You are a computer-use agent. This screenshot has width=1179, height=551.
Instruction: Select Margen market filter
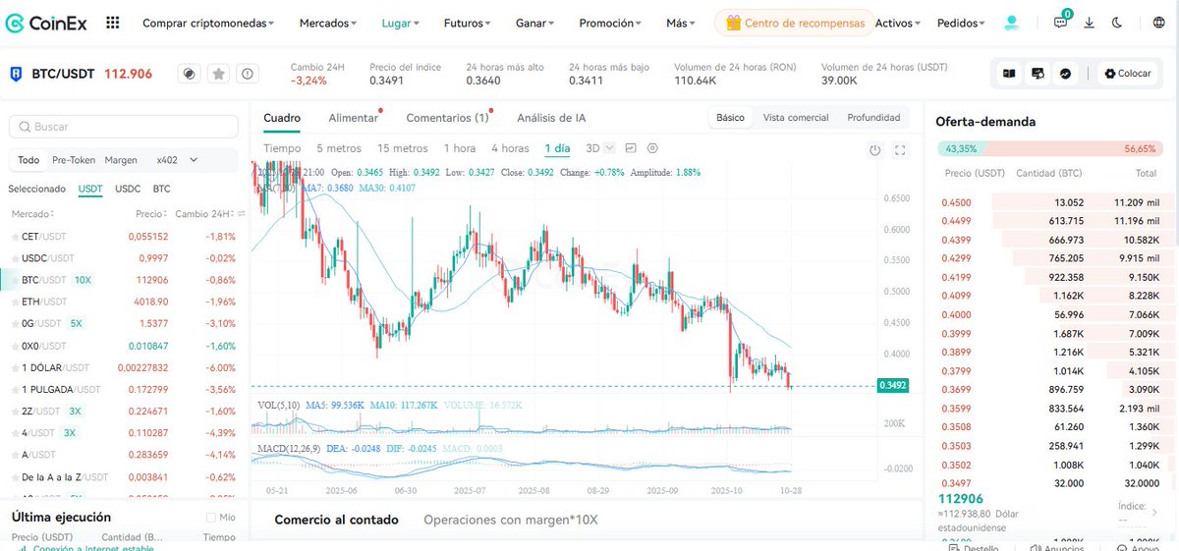coord(121,160)
